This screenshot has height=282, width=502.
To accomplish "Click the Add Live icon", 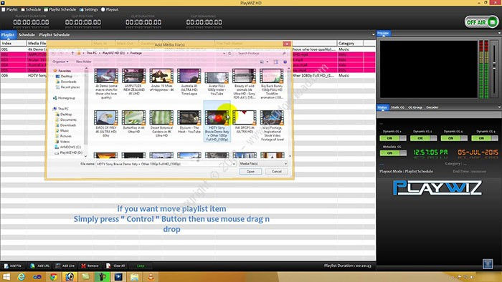I will tap(57, 266).
